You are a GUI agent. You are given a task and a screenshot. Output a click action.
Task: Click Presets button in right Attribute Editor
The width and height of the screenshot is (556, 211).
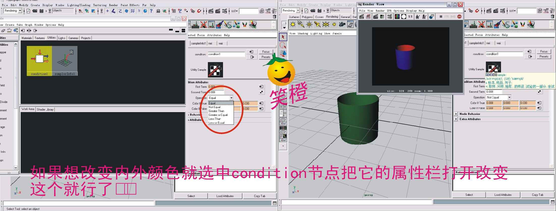pyautogui.click(x=544, y=57)
